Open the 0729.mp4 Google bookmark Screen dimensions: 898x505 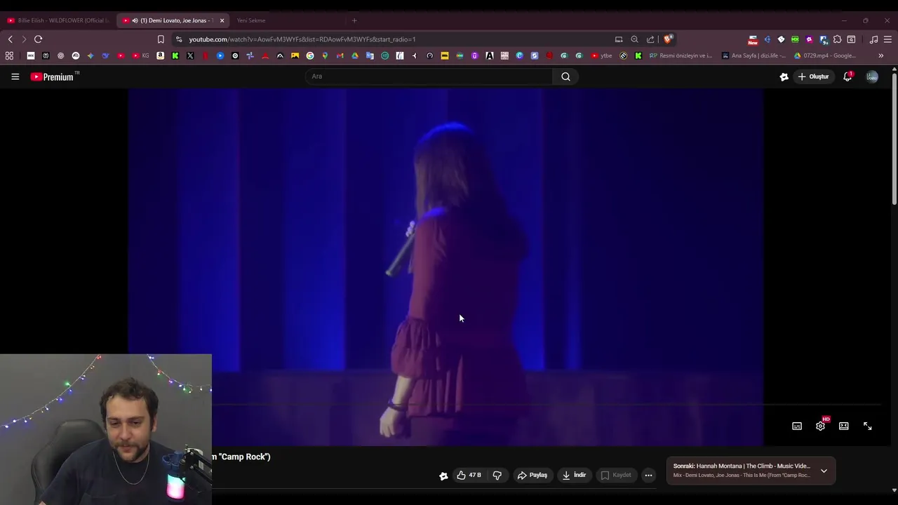[x=826, y=55]
